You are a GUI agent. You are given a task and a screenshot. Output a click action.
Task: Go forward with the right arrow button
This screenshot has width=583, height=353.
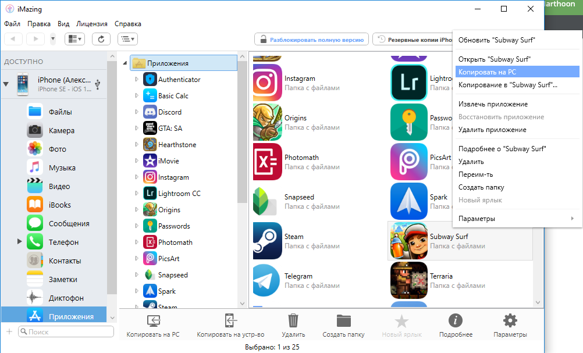pos(35,39)
